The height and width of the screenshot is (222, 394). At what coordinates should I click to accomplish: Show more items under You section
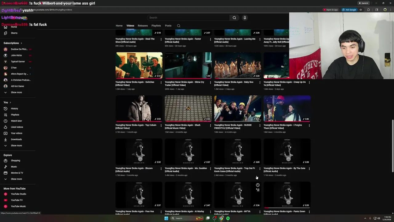click(x=16, y=146)
